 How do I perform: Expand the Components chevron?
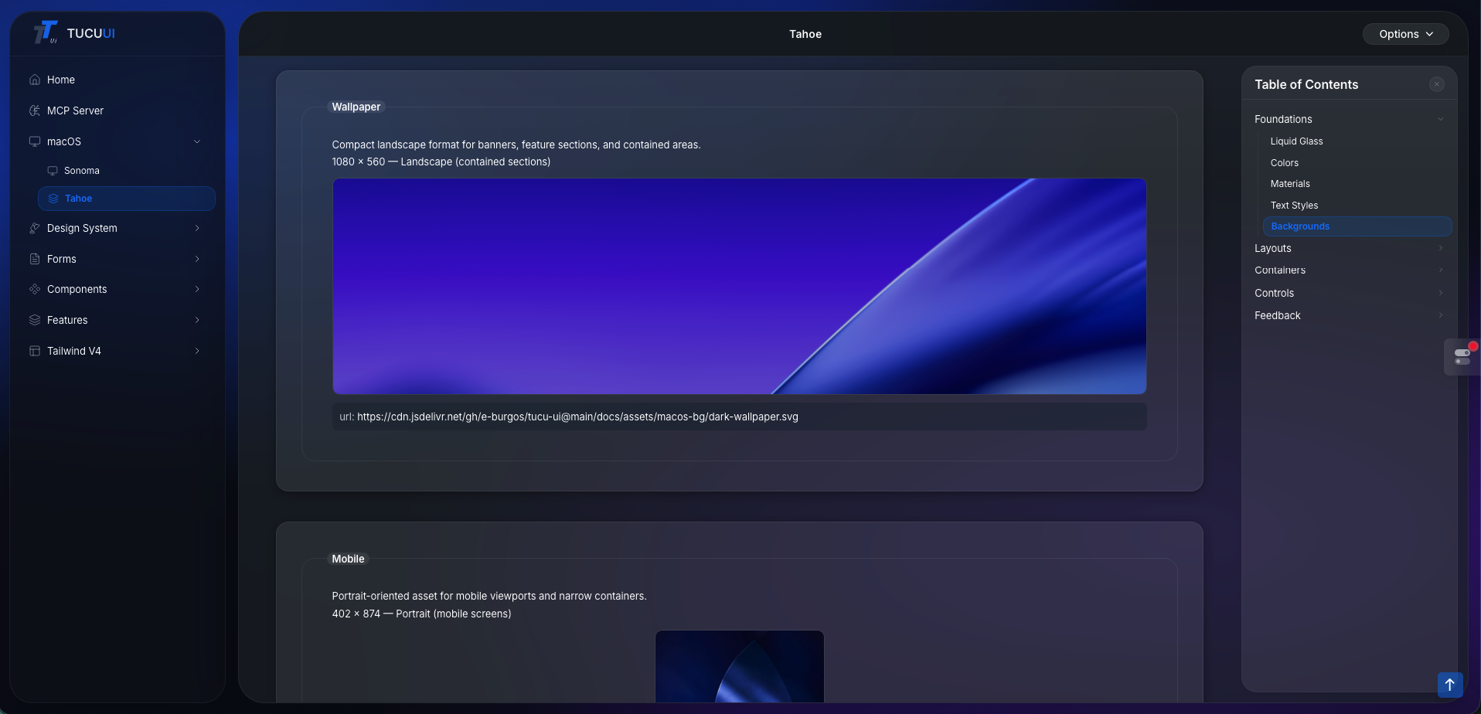tap(197, 289)
